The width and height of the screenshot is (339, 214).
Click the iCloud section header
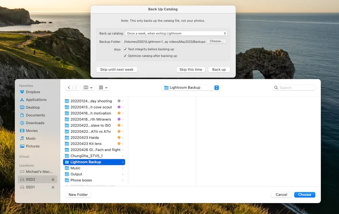coord(24,156)
